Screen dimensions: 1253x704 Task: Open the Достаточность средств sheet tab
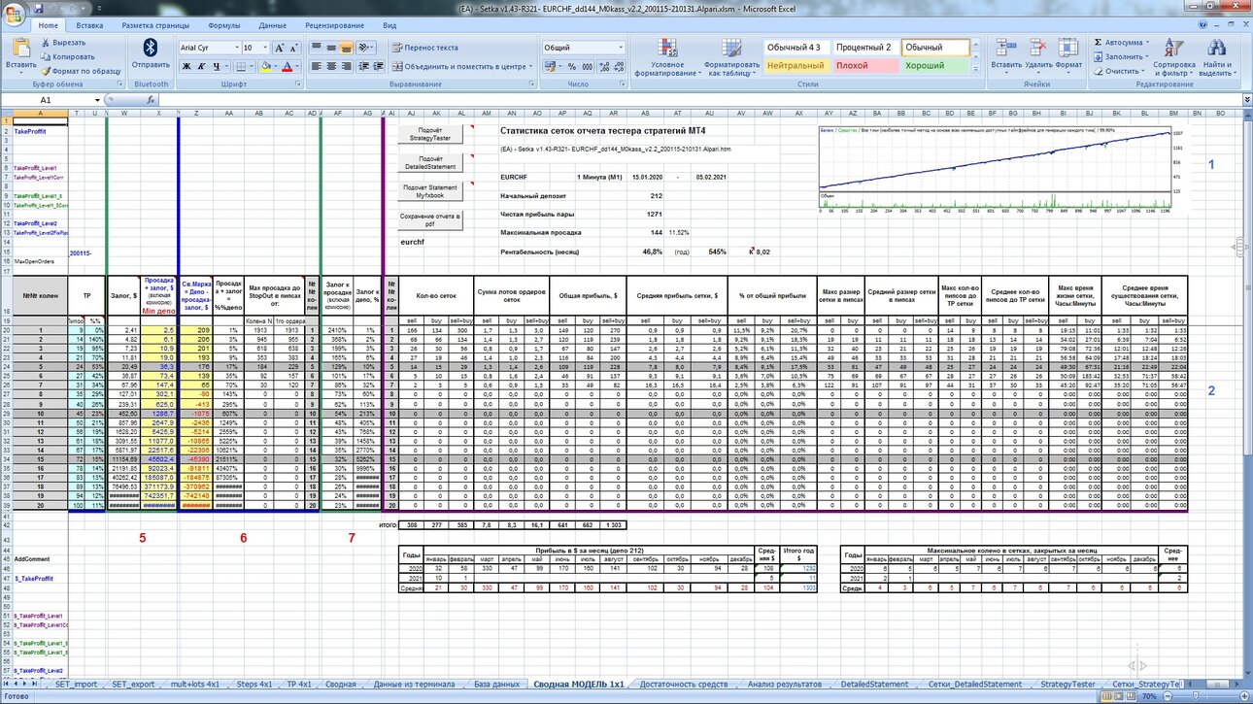click(684, 685)
